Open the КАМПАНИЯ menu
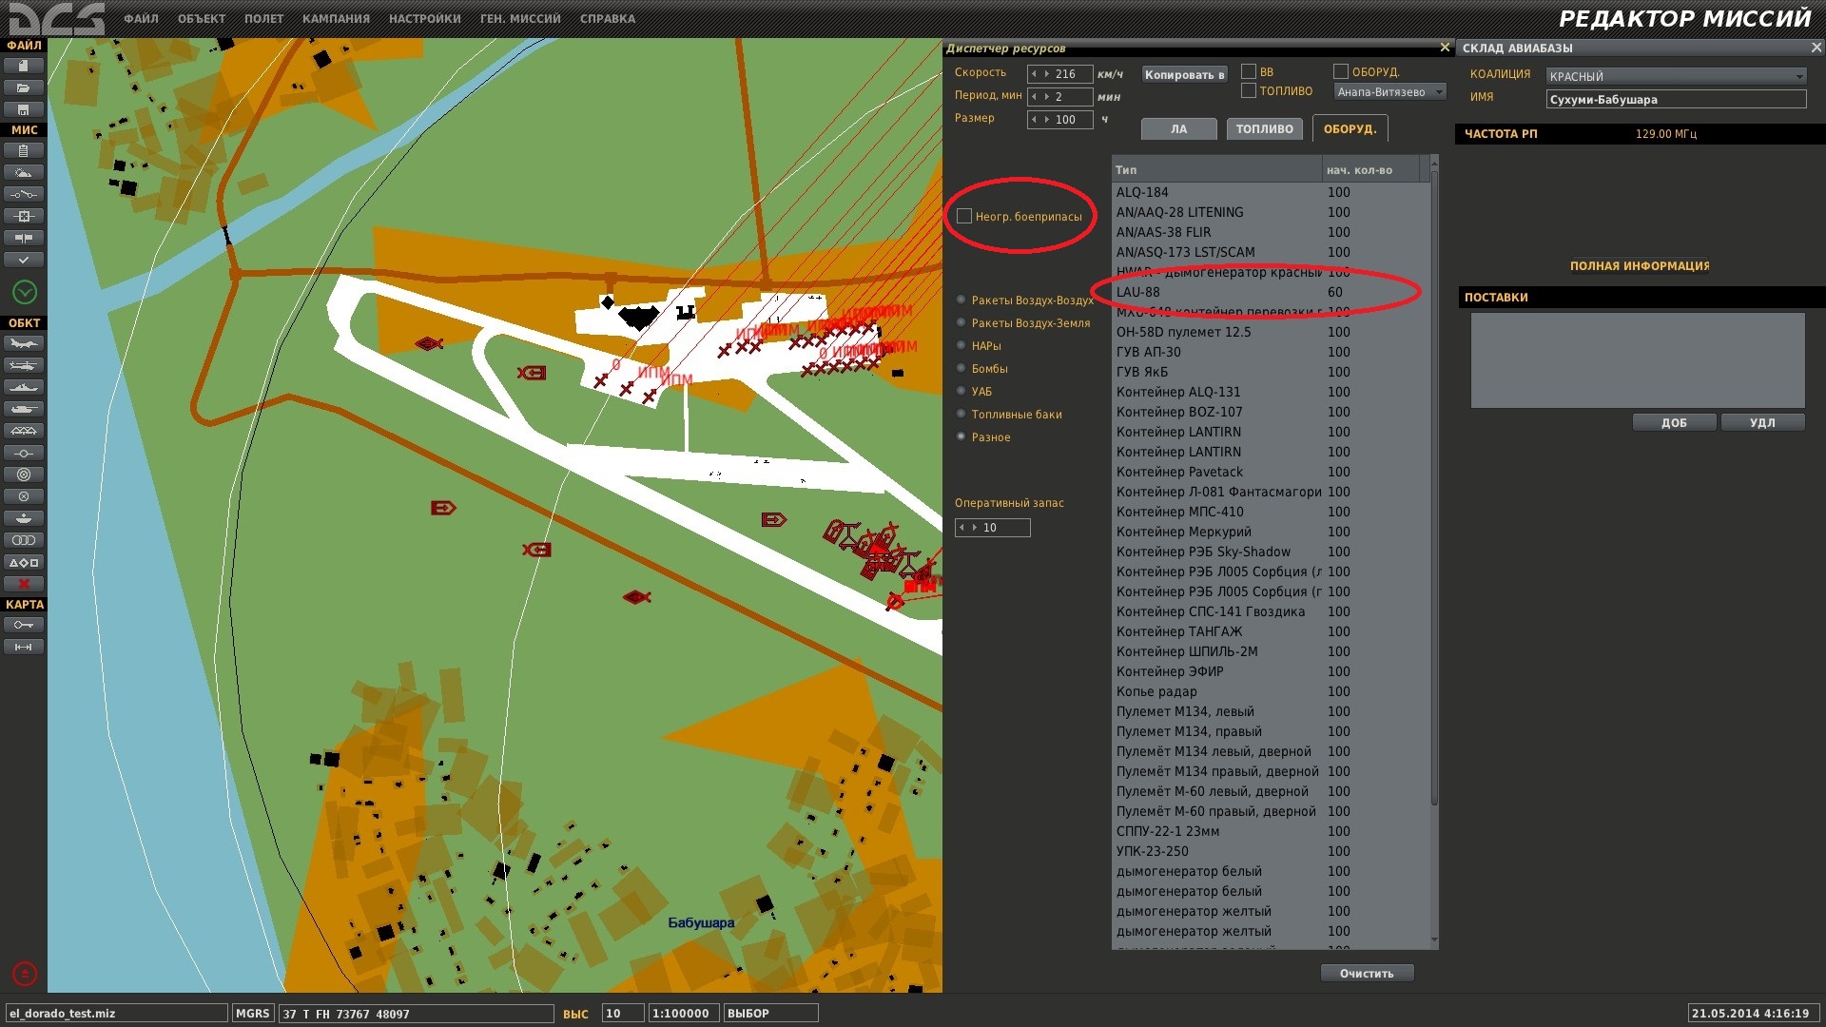This screenshot has width=1826, height=1027. tap(336, 18)
